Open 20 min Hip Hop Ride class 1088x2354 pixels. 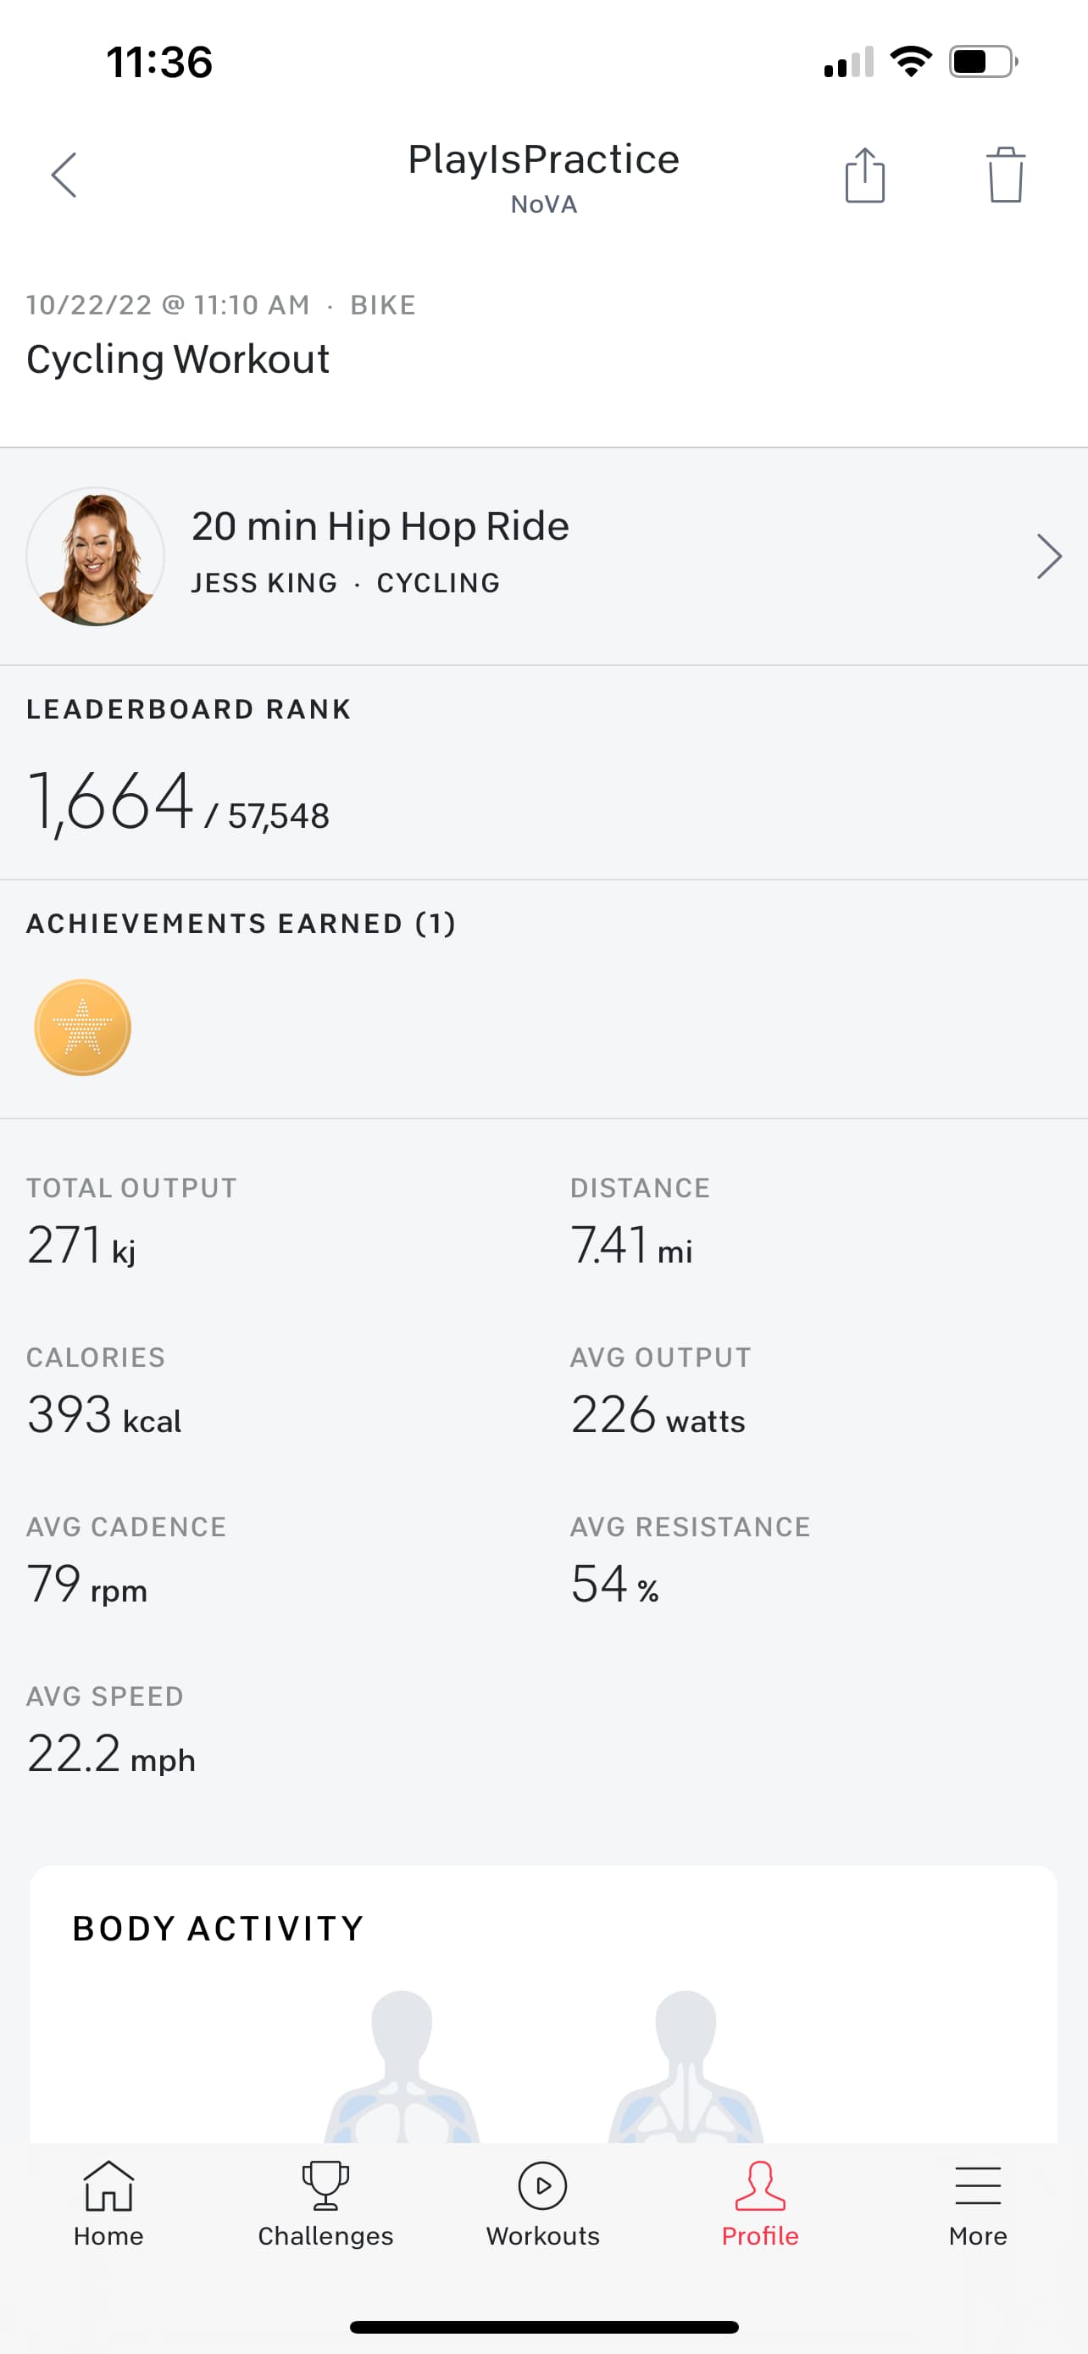click(380, 526)
